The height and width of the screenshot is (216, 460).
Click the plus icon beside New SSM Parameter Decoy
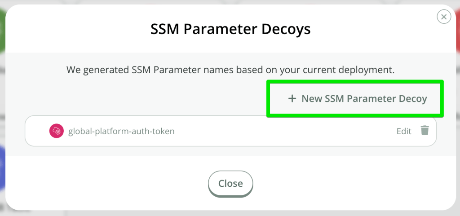292,99
